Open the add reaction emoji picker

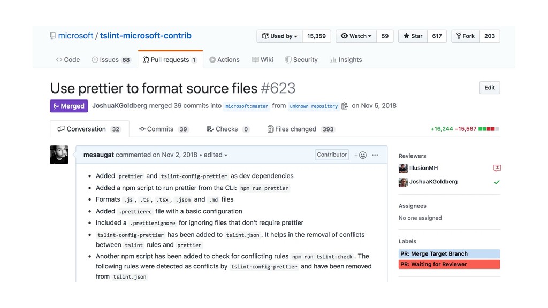(361, 155)
